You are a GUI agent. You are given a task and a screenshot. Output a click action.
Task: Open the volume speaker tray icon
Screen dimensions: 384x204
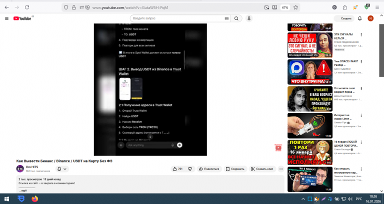(350, 199)
